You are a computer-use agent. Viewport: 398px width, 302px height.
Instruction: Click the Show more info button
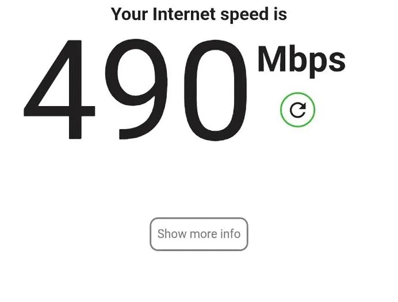coord(199,234)
